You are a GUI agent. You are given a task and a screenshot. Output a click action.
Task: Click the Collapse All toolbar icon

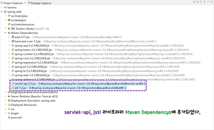pos(194,2)
